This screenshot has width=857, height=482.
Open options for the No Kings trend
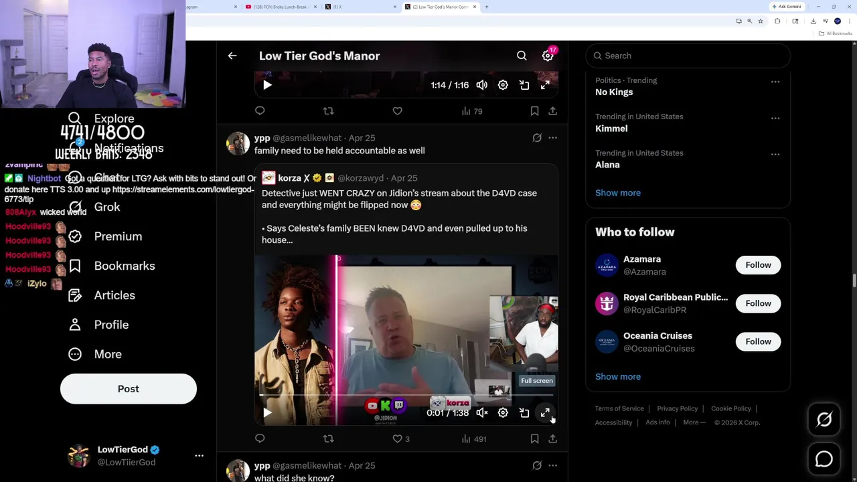pyautogui.click(x=775, y=82)
